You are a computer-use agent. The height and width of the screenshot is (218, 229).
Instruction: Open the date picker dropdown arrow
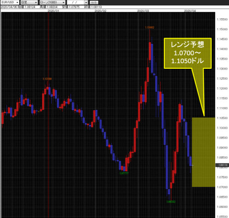click(86, 2)
